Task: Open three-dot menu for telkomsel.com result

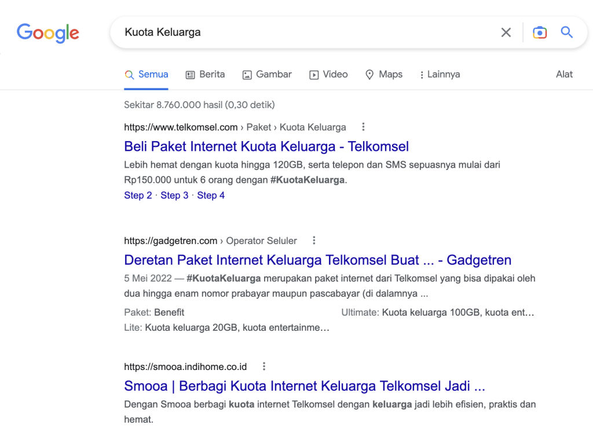Action: click(x=364, y=127)
